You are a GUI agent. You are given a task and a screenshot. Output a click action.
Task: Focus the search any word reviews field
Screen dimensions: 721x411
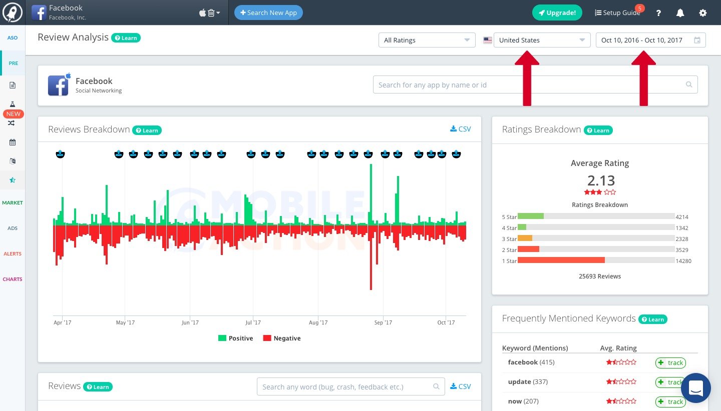click(x=350, y=387)
